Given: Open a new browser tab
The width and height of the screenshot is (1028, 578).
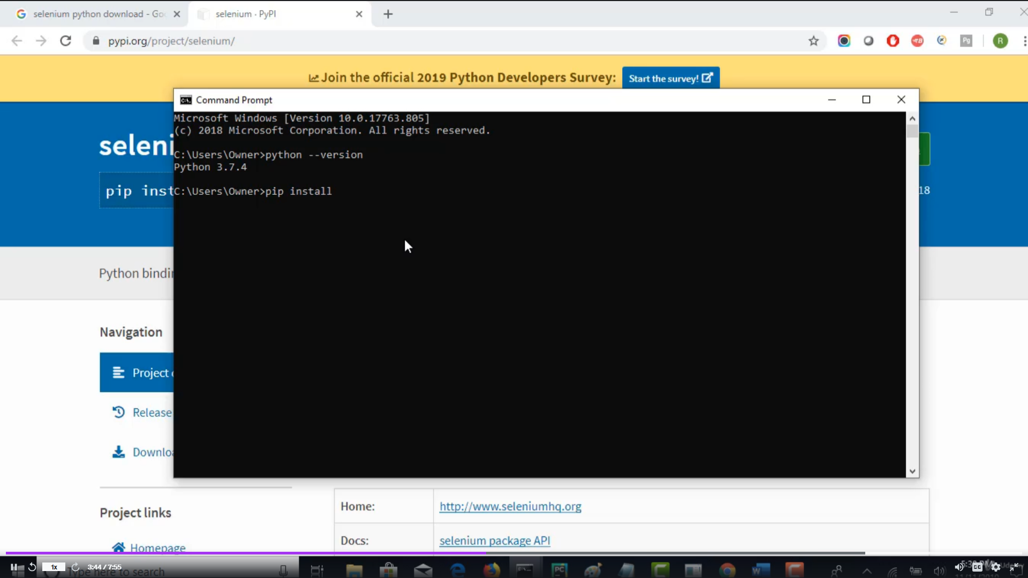Looking at the screenshot, I should tap(388, 14).
